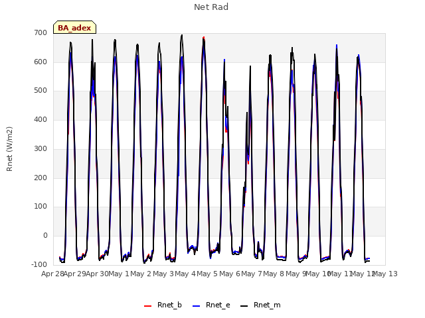Click the Apr 30 x-axis label
The height and width of the screenshot is (318, 425).
(97, 274)
